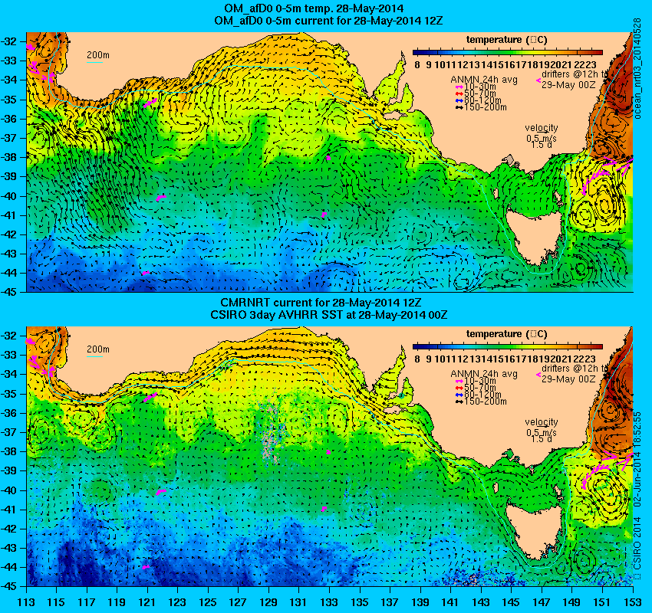This screenshot has height=613, width=652.
Task: Click the cyan 200m contour sample line in bottom panel
Action: [x=94, y=357]
